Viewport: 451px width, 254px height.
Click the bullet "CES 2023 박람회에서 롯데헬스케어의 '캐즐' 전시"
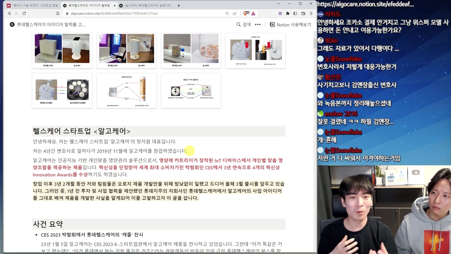click(x=92, y=235)
